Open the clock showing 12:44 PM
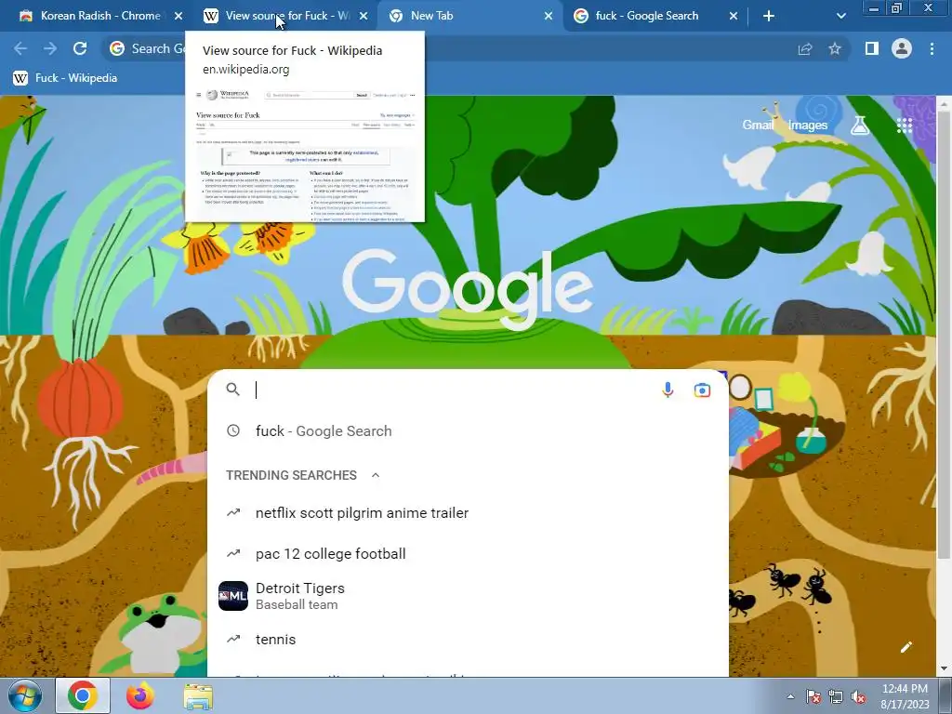Image resolution: width=952 pixels, height=714 pixels. click(905, 696)
